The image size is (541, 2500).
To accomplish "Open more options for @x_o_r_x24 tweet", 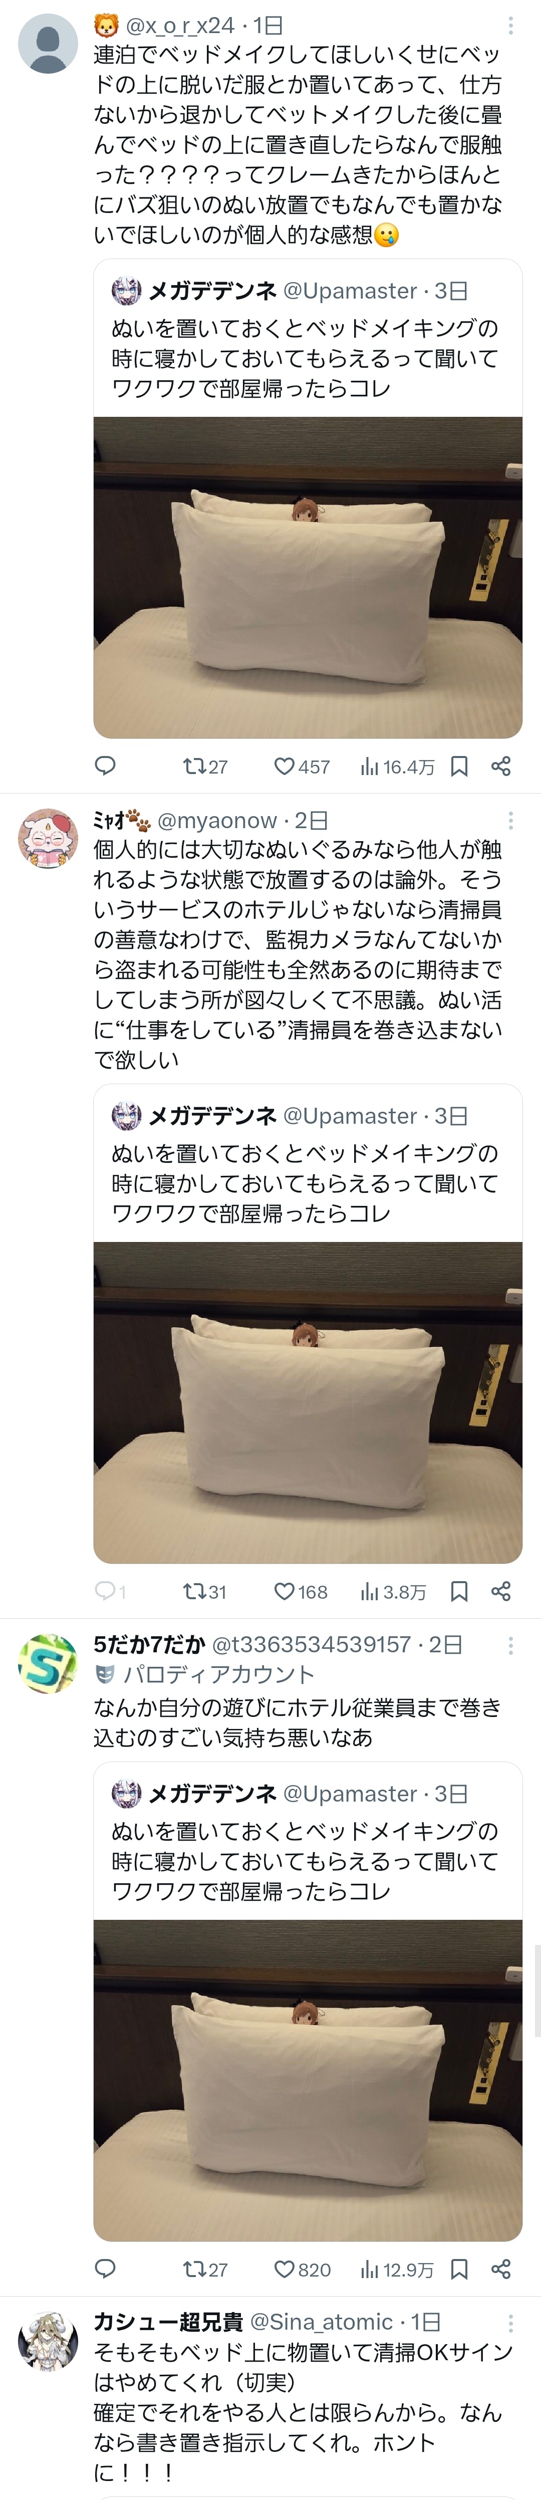I will click(x=511, y=25).
